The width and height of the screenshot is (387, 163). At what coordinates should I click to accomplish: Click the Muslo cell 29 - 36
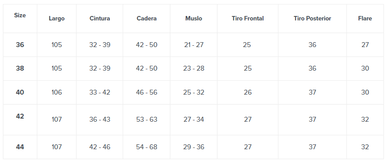tap(194, 147)
